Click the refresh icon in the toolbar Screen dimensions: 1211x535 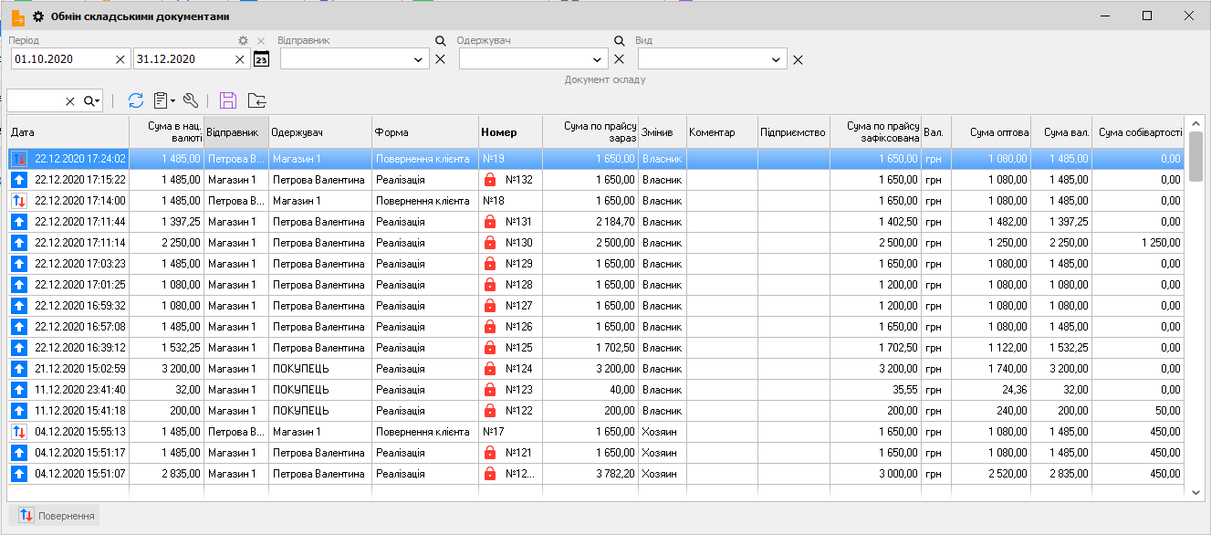136,100
